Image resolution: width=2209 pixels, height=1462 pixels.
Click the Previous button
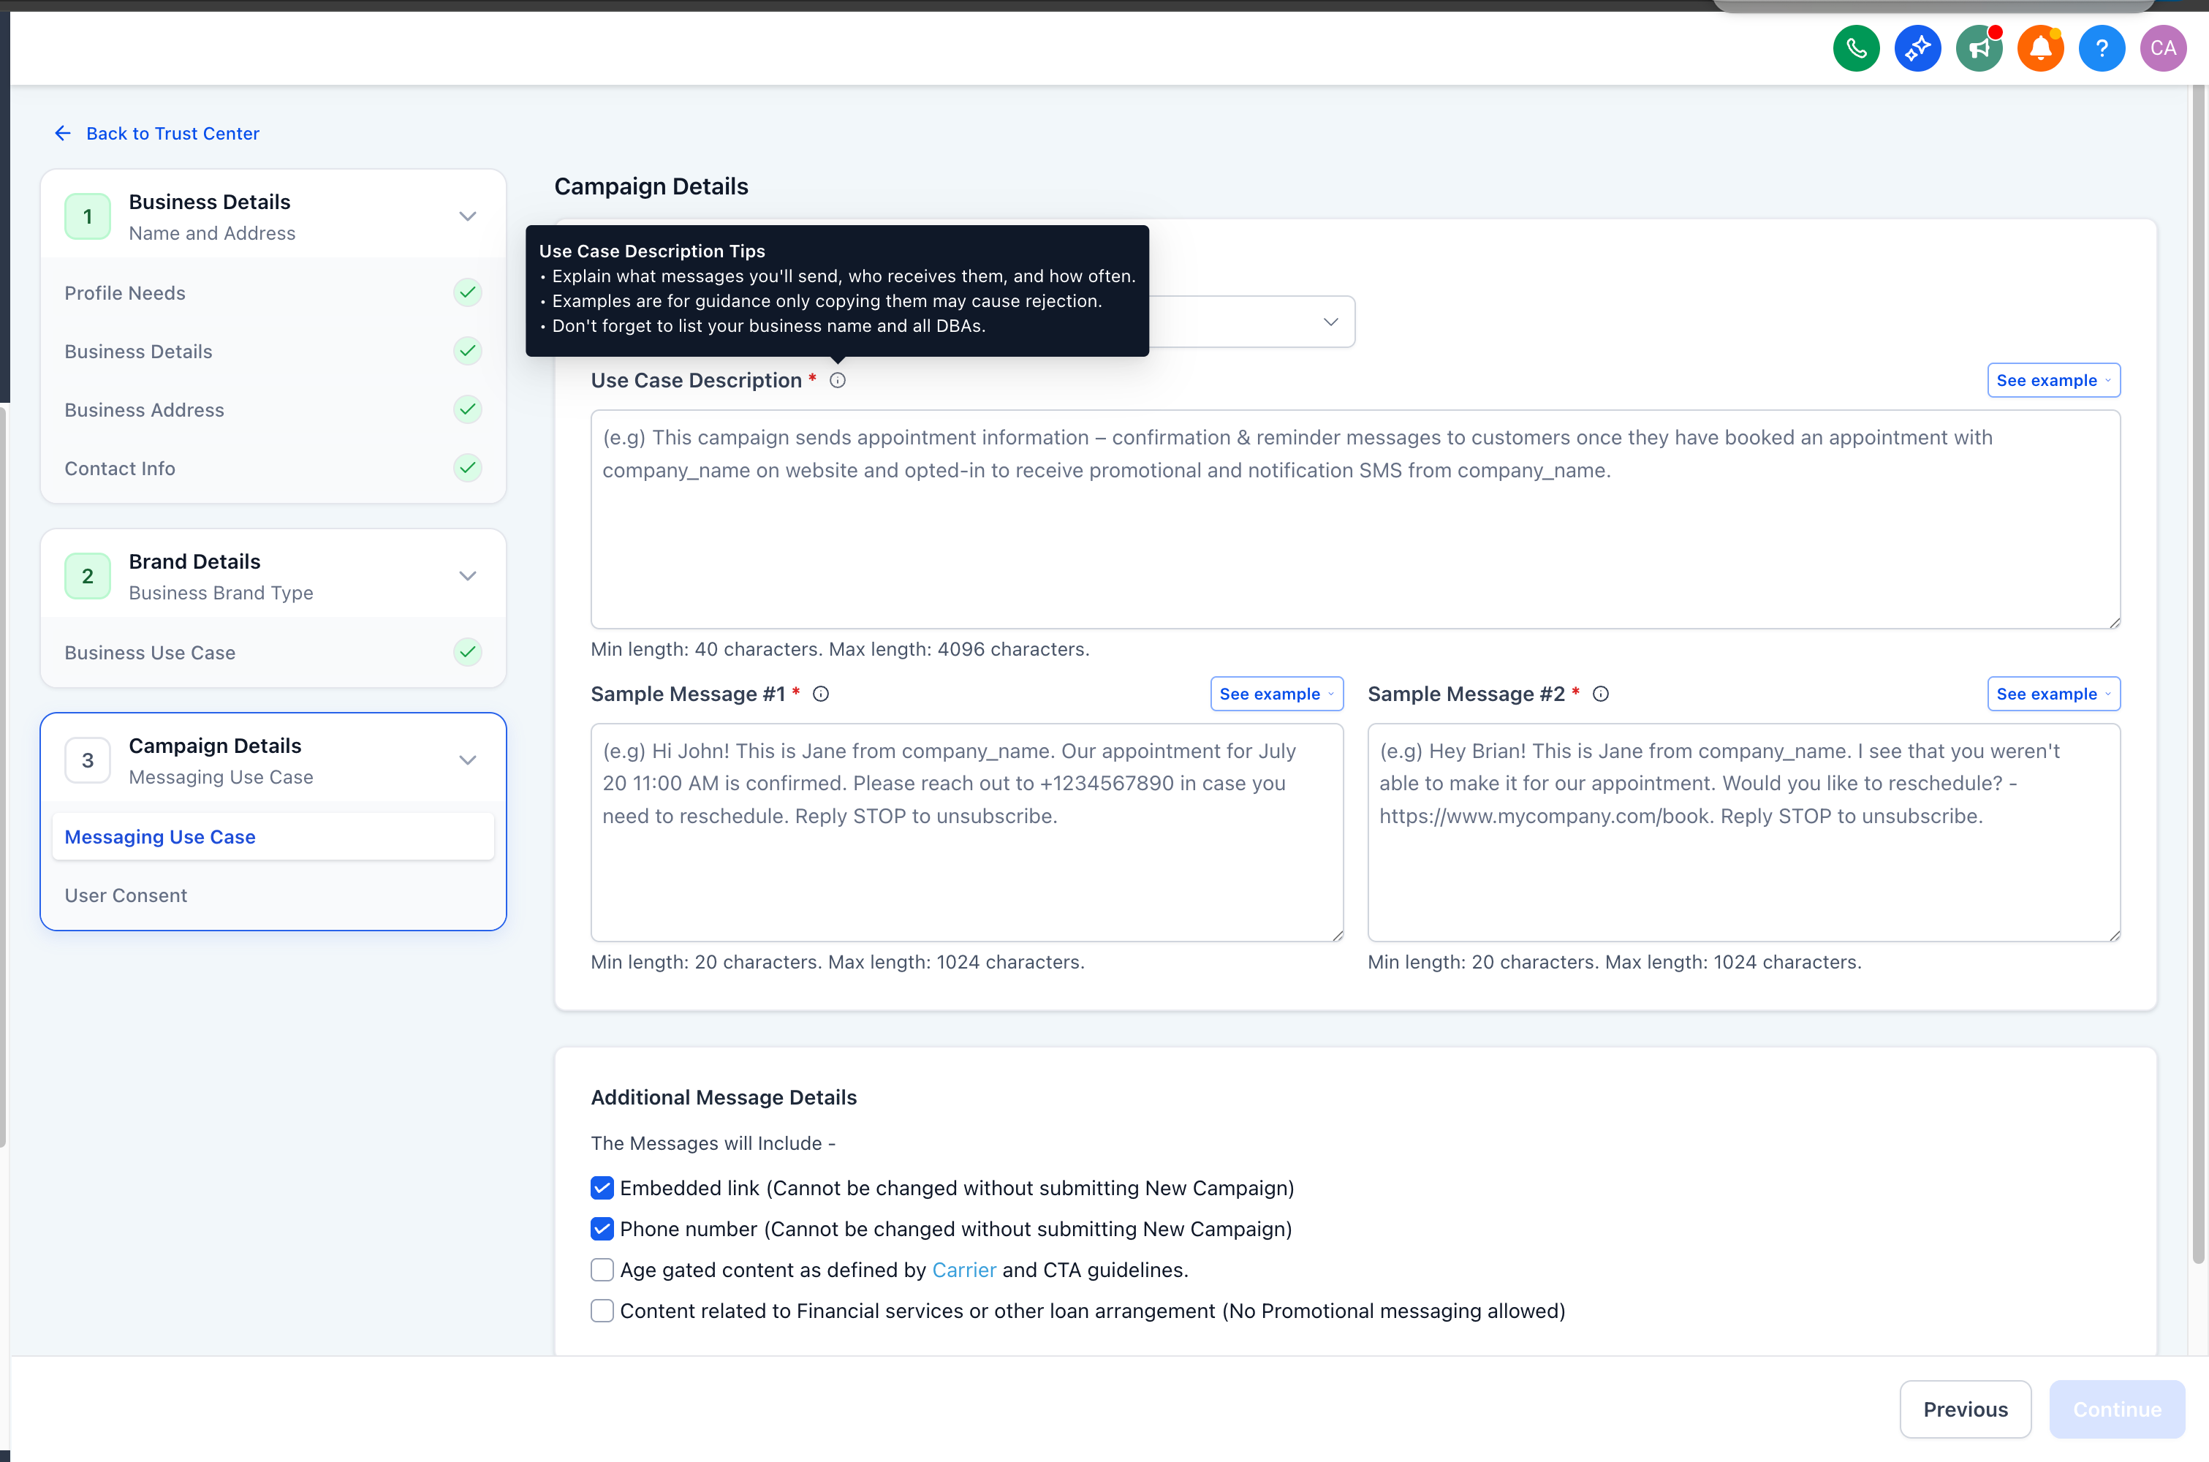coord(1965,1409)
